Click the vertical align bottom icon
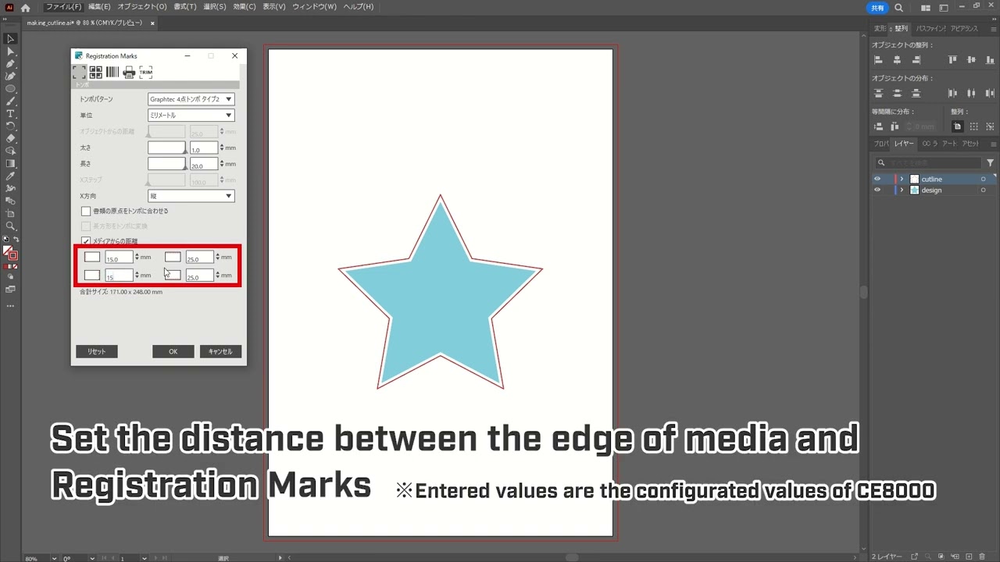1000x562 pixels. coord(990,60)
